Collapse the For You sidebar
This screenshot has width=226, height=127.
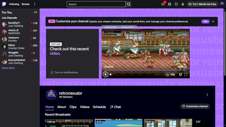click(36, 12)
